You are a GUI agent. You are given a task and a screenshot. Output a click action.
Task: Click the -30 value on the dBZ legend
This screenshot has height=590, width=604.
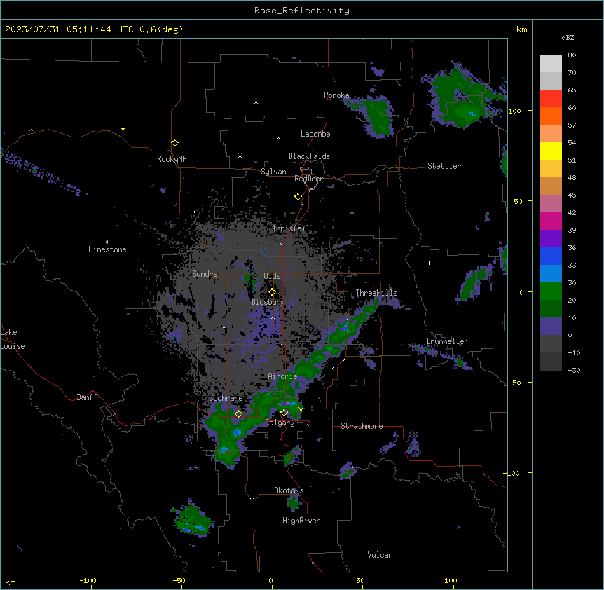pos(574,371)
